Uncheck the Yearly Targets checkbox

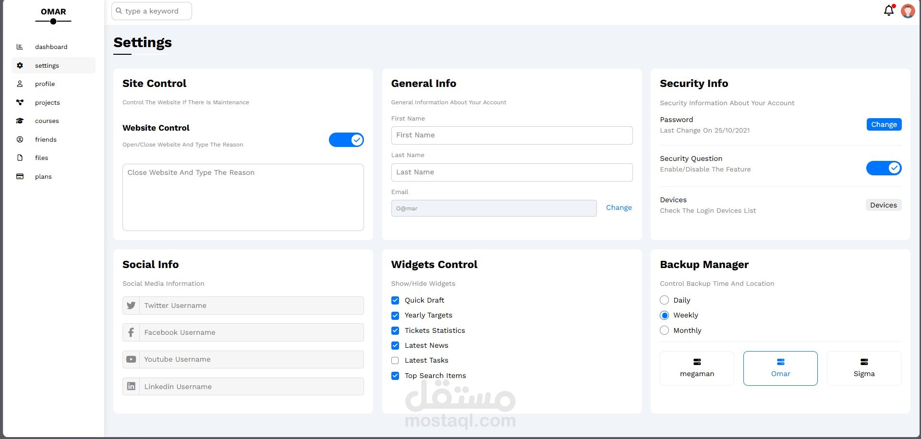[395, 316]
